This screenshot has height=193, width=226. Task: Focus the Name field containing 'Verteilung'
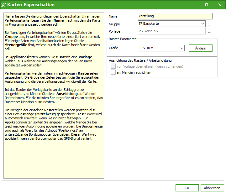175,16
